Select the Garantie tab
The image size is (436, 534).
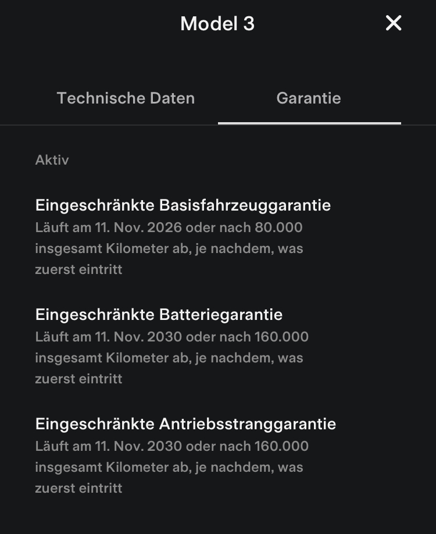(x=309, y=98)
